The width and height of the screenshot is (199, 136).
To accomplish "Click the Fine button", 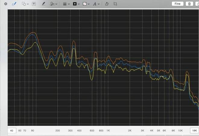I will 178,4.
